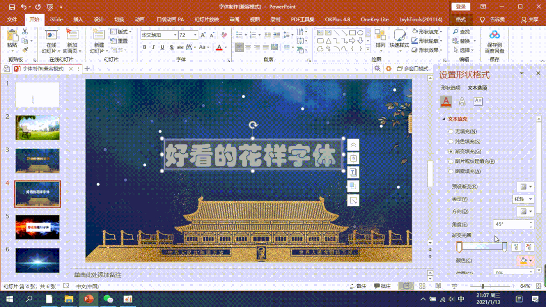Screen dimensions: 546x307
Task: Undo the last action
Action: 24,7
